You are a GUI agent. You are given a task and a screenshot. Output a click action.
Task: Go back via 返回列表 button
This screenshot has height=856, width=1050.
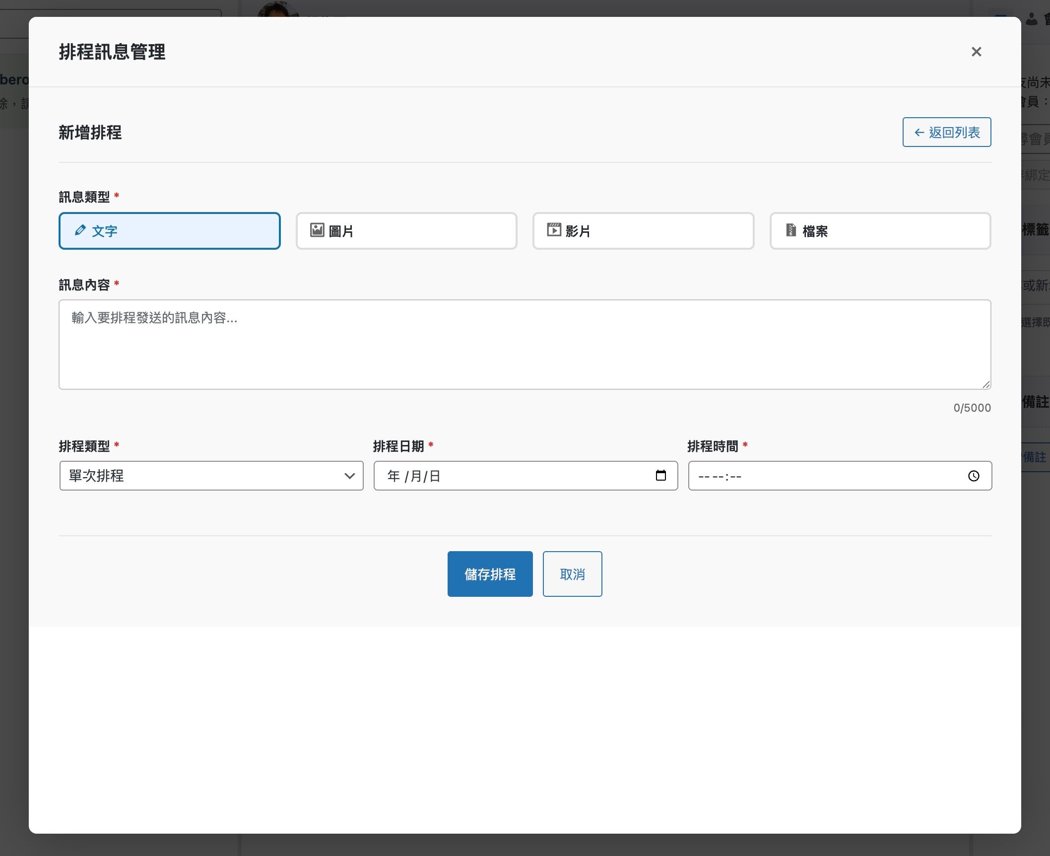946,132
